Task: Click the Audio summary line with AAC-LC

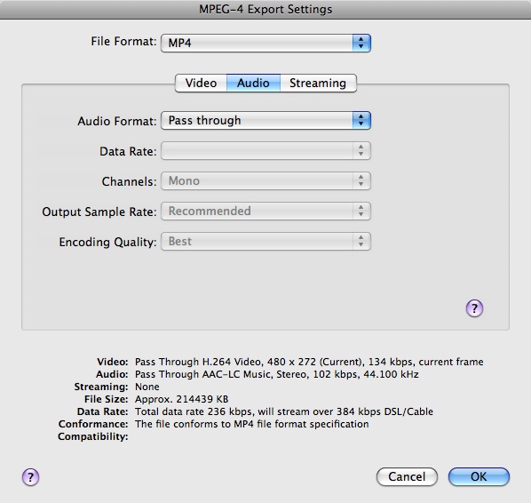Action: point(277,374)
